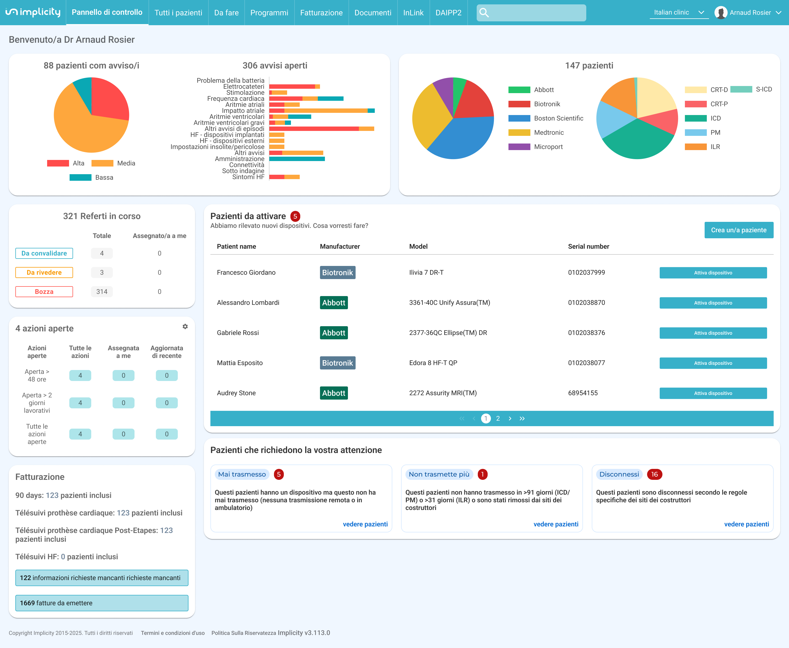Click the Implicity logo
Image resolution: width=789 pixels, height=648 pixels.
pyautogui.click(x=33, y=12)
